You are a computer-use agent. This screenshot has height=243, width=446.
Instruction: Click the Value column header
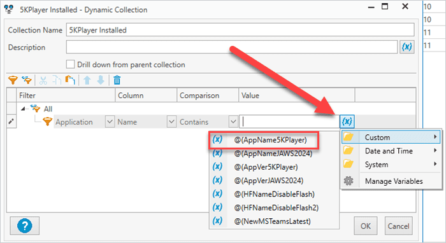[x=297, y=95]
